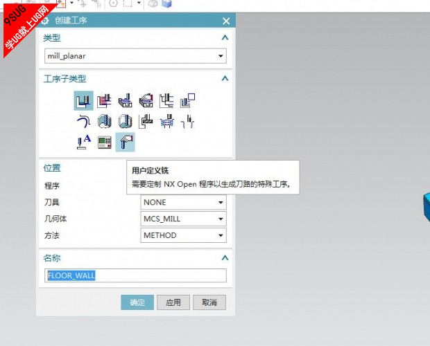Toggle the 位置 section header

(x=52, y=167)
